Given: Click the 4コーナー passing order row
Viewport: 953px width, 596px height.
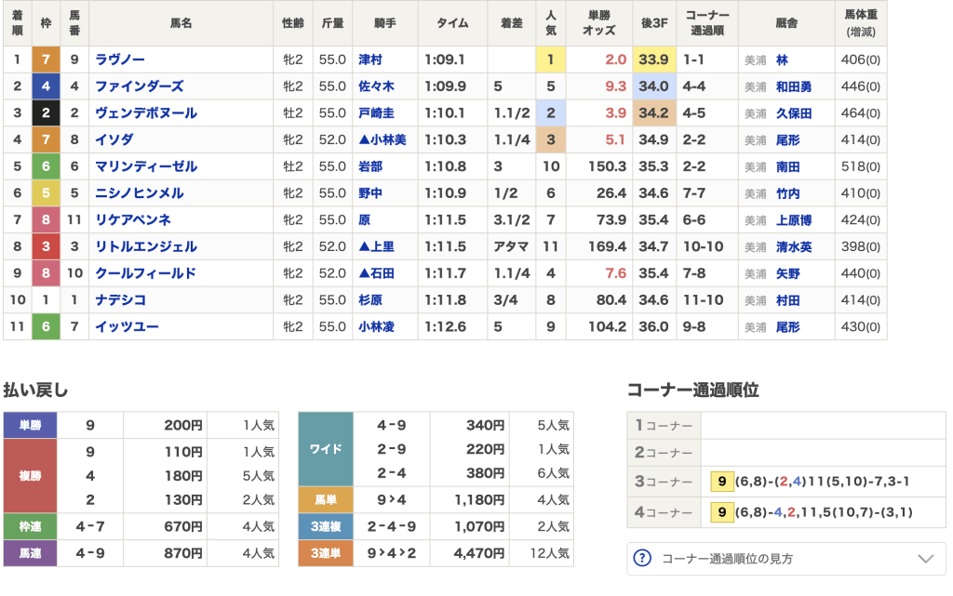Looking at the screenshot, I should click(x=786, y=512).
